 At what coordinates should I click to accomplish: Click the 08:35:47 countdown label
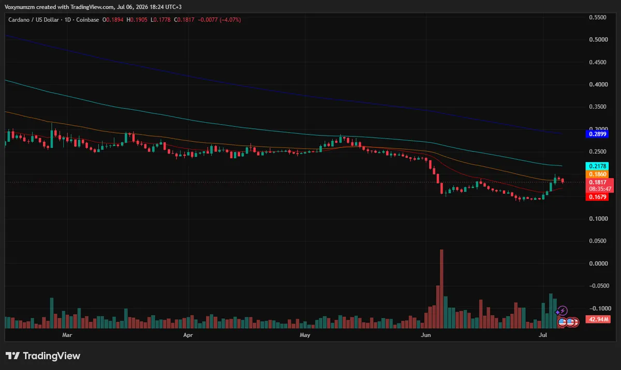600,189
